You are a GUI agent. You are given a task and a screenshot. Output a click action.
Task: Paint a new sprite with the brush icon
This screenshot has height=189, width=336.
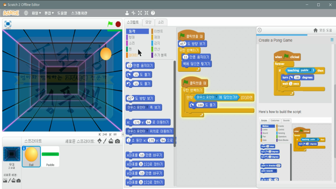pyautogui.click(x=105, y=141)
